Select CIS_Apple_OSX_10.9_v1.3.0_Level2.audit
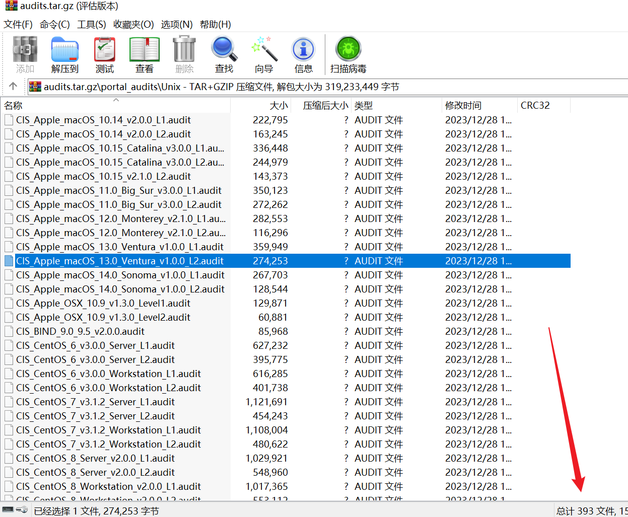628x517 pixels. coord(103,317)
